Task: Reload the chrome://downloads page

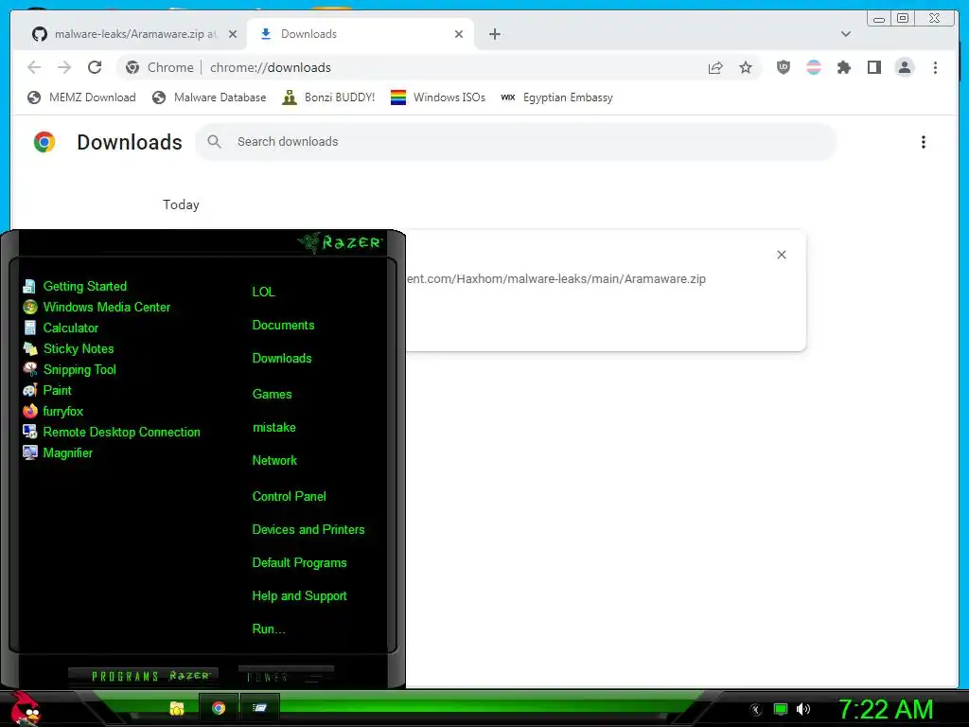Action: tap(95, 67)
